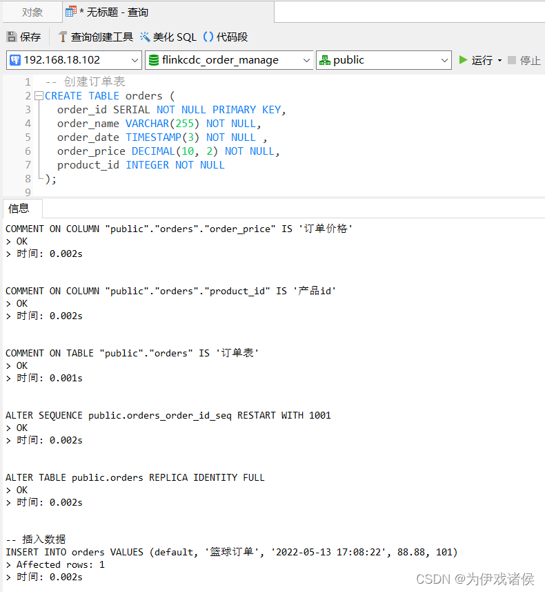Click 'VARCHAR(255)' in the order_name line

tap(162, 124)
